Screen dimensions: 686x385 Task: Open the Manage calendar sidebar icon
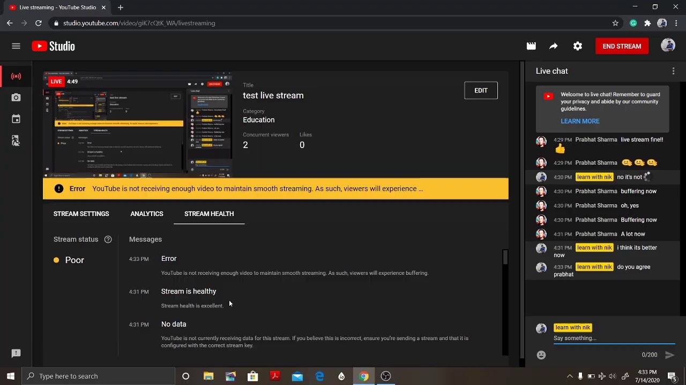(x=16, y=119)
